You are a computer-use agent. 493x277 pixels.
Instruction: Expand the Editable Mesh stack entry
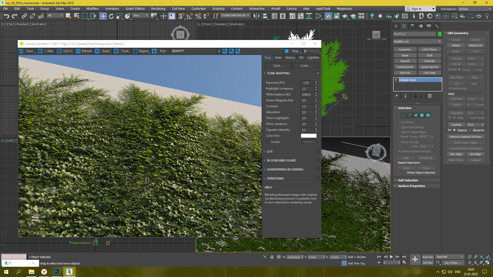[396, 80]
